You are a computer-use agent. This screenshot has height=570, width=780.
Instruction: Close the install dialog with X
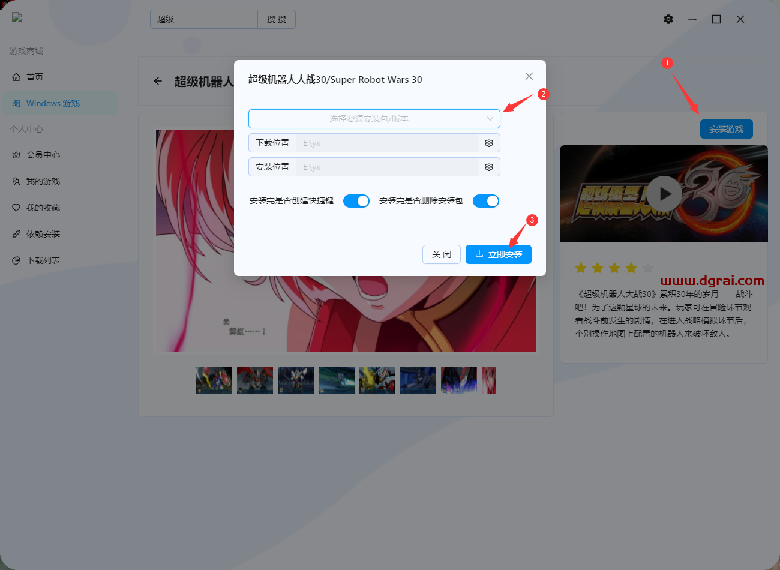click(x=529, y=76)
